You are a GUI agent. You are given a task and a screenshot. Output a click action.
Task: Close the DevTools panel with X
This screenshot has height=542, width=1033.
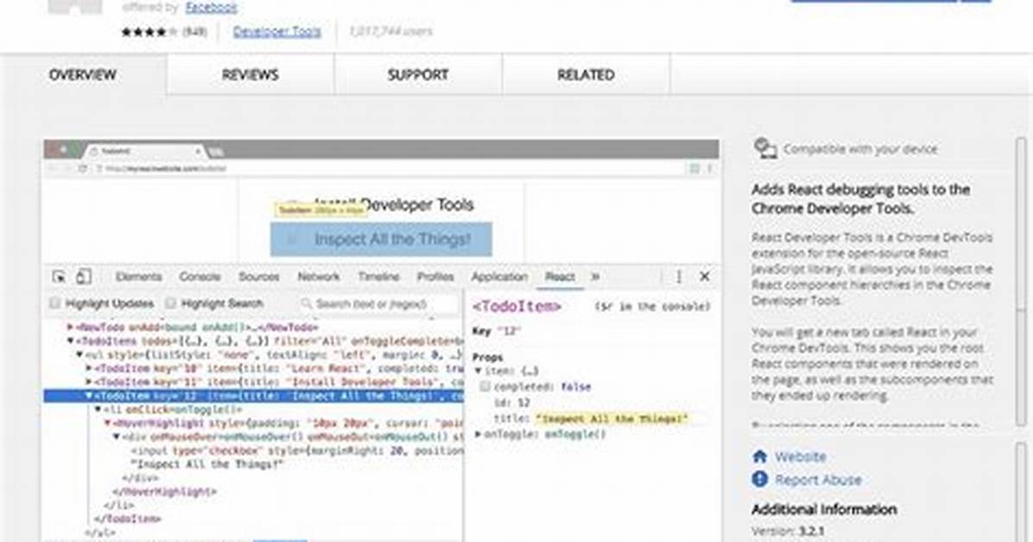click(x=704, y=276)
